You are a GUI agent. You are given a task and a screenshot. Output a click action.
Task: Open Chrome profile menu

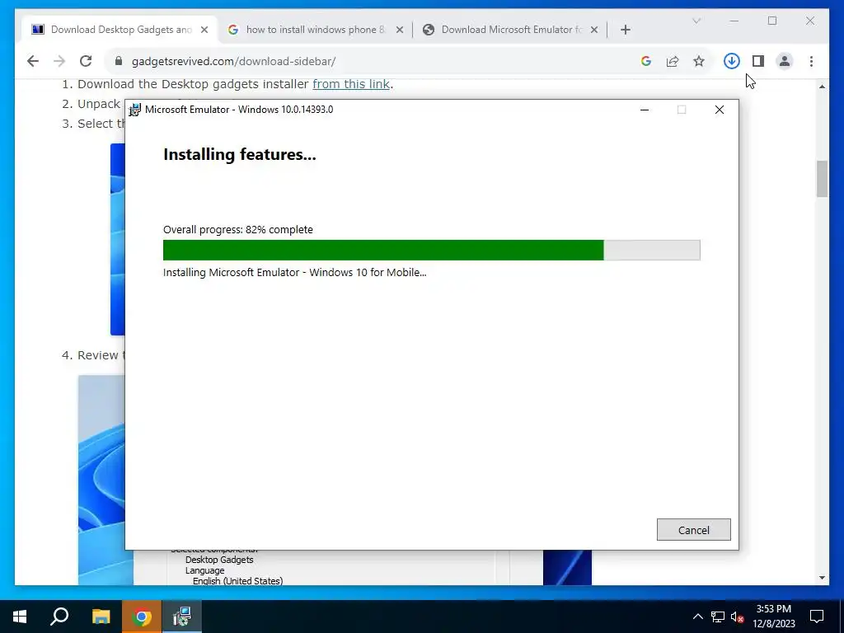click(x=785, y=61)
